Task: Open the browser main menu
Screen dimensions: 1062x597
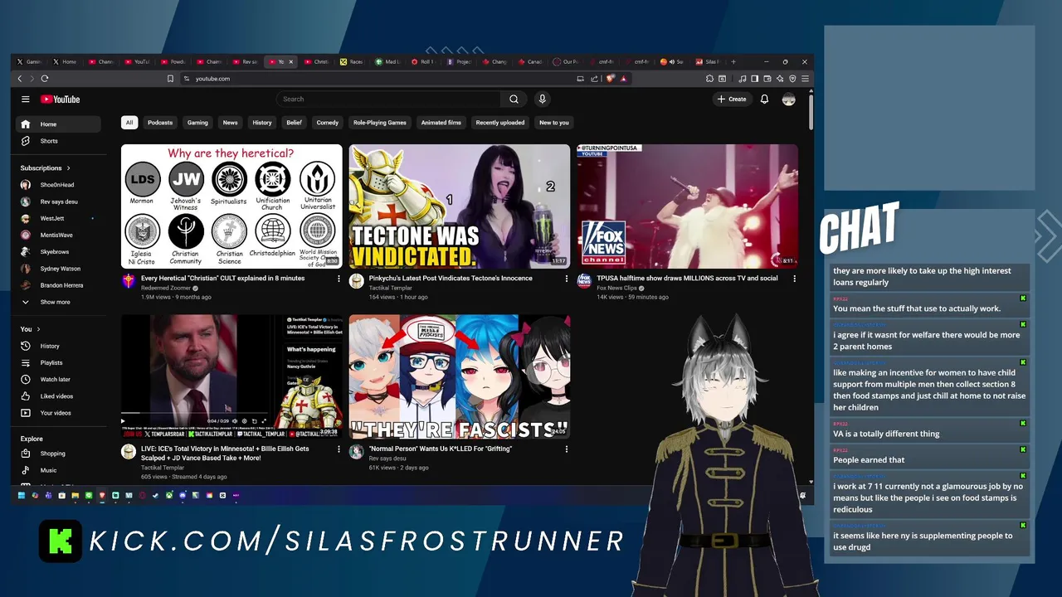Action: pyautogui.click(x=805, y=79)
